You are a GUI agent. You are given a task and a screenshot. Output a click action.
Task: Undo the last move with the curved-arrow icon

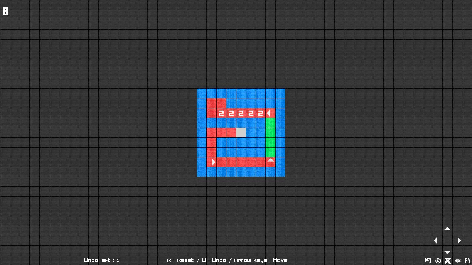point(428,261)
